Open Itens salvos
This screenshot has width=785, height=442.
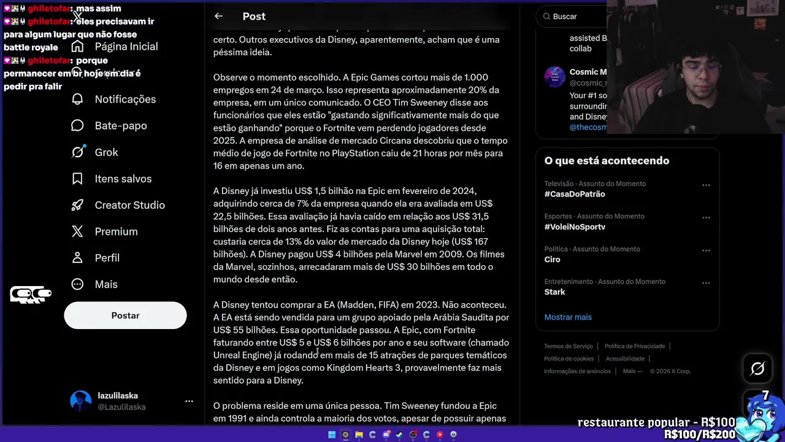click(x=123, y=179)
